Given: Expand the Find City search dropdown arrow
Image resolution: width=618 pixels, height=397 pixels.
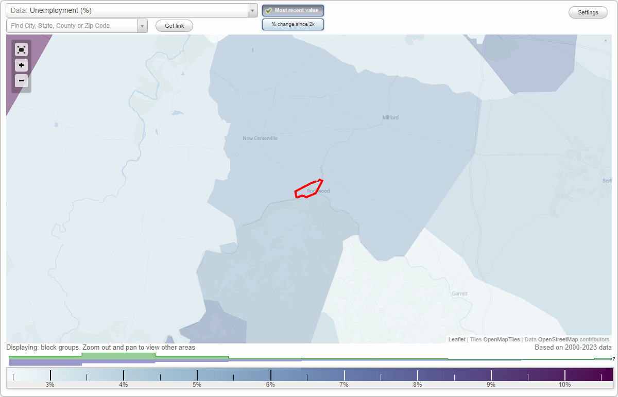Looking at the screenshot, I should (142, 25).
